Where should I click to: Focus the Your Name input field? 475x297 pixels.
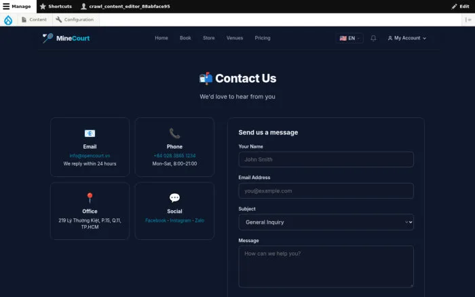coord(326,159)
